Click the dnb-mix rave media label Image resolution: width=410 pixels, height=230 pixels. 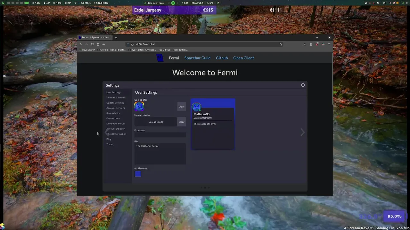click(x=155, y=3)
